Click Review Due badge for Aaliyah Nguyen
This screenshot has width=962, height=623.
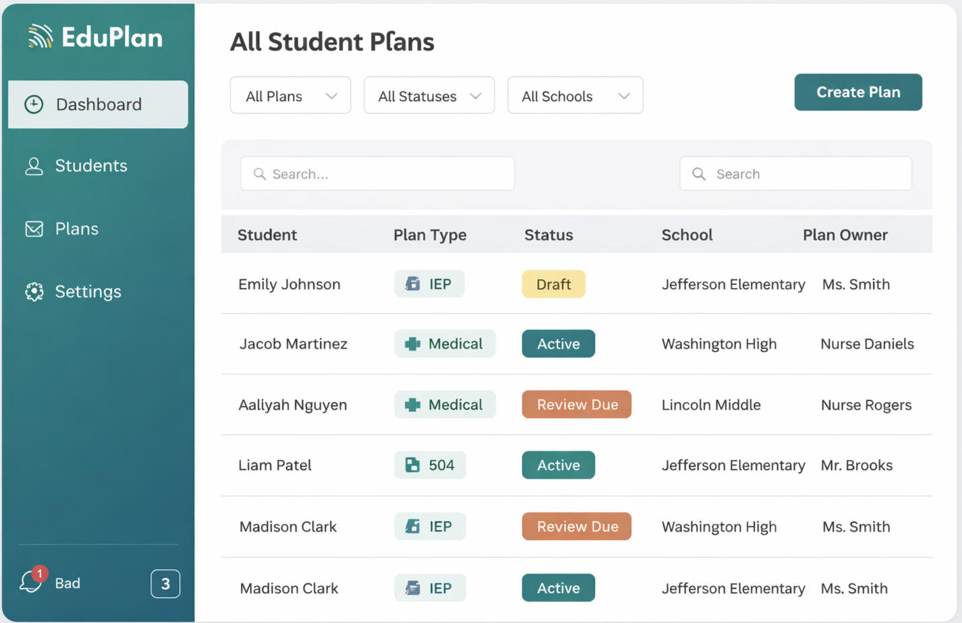576,405
